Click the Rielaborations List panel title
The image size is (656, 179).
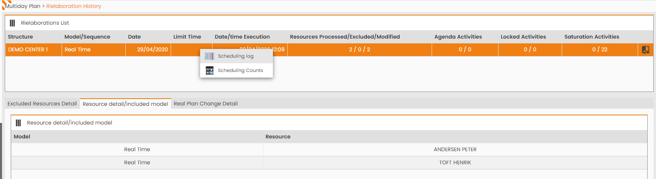click(x=45, y=23)
